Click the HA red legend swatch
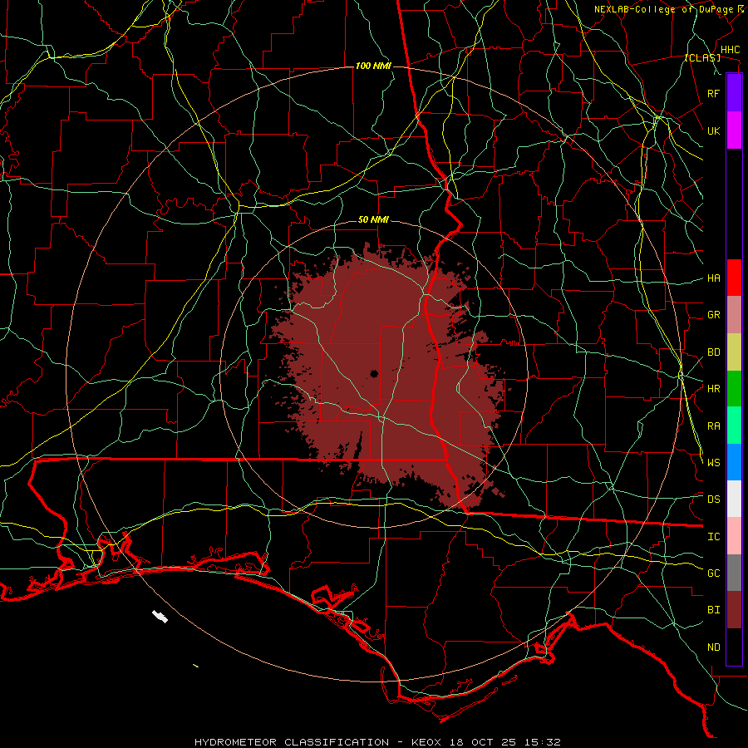This screenshot has width=748, height=748. coord(734,278)
